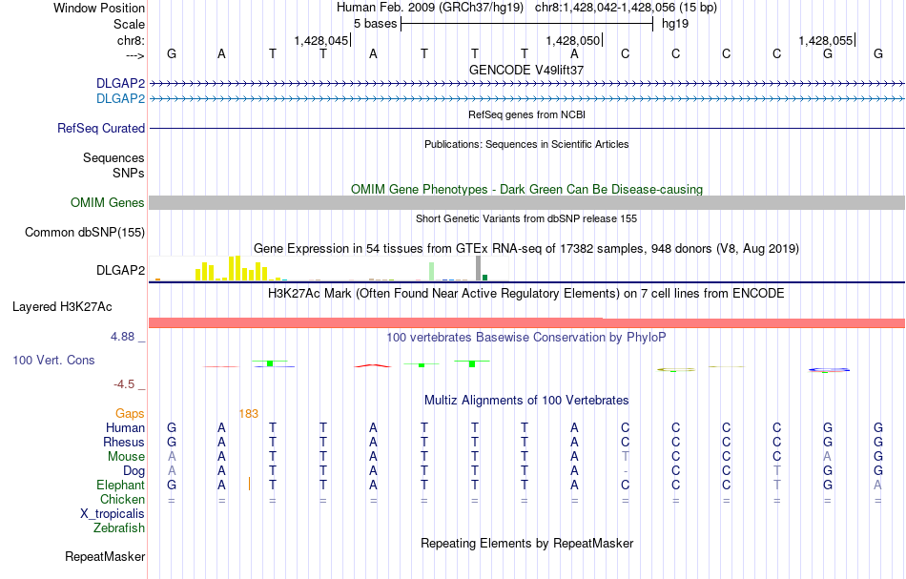Click the blue PhyloP ellipse marker

pos(829,370)
